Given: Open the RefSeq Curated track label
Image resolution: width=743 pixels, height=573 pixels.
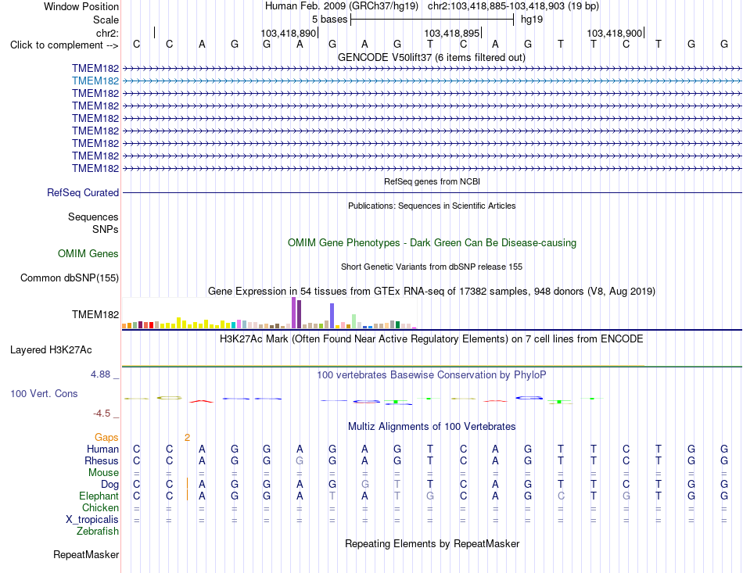Looking at the screenshot, I should click(83, 193).
